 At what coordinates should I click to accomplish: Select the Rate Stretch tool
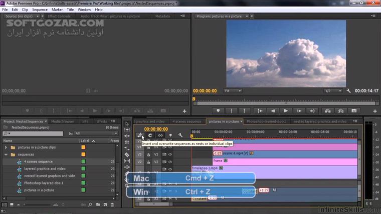point(127,148)
